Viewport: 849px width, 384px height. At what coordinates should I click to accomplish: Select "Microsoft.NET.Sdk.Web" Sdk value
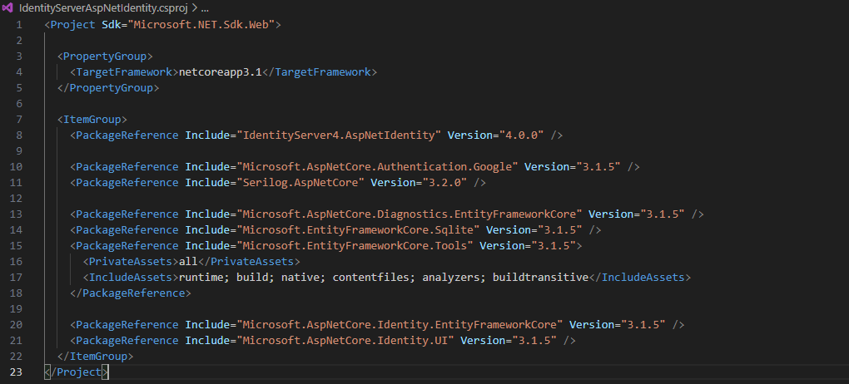coord(202,24)
